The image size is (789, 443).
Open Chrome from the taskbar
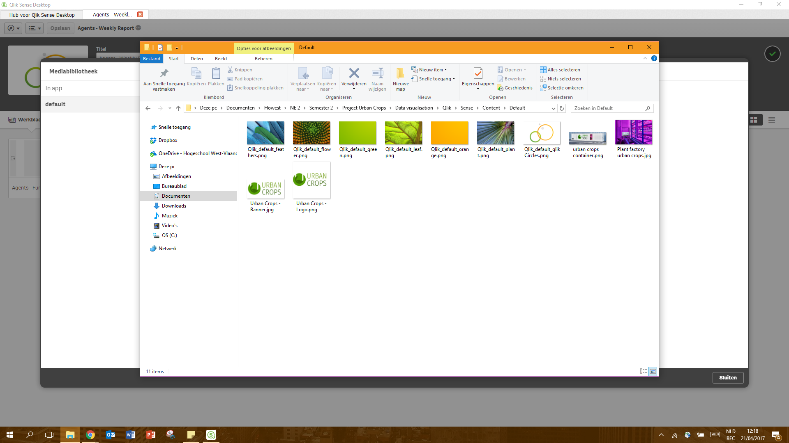coord(90,435)
